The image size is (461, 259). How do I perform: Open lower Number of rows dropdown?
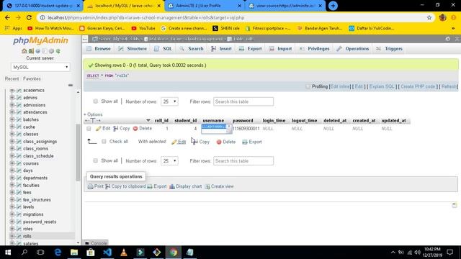pos(169,161)
